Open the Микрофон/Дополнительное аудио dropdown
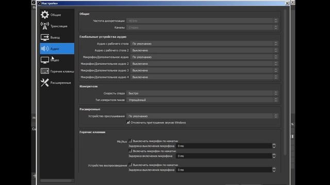This screenshot has width=330, height=185. click(x=204, y=57)
